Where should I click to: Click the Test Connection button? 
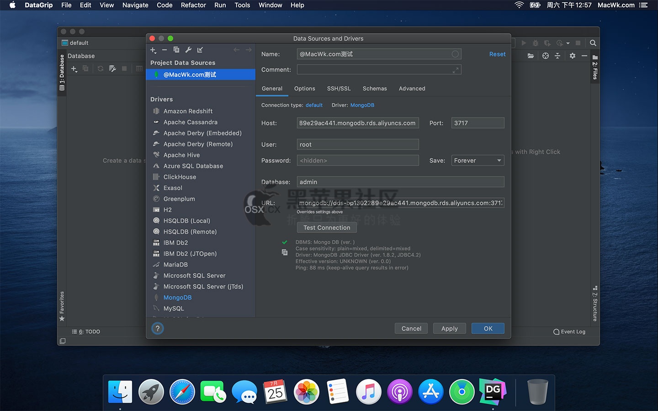point(327,227)
